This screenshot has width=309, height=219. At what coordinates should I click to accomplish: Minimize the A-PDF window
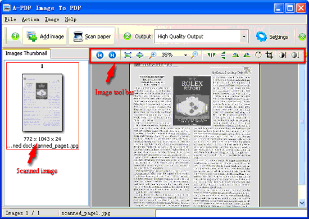coord(279,8)
